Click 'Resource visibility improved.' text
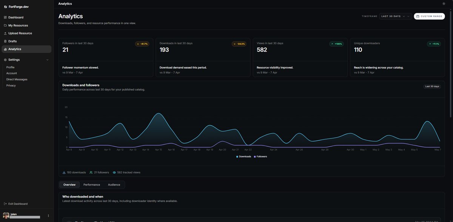 coord(275,68)
